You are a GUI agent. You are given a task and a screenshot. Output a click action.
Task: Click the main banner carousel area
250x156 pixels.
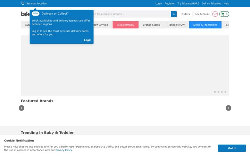125,66
